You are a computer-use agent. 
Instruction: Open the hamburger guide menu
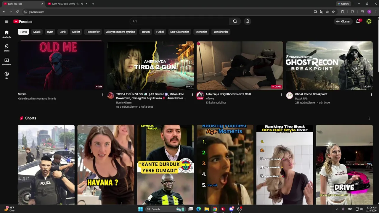point(7,21)
